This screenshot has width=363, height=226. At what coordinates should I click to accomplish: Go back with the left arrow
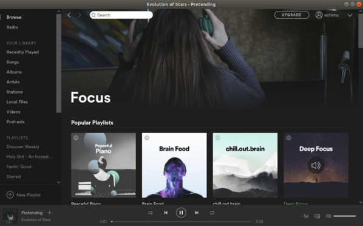point(69,15)
